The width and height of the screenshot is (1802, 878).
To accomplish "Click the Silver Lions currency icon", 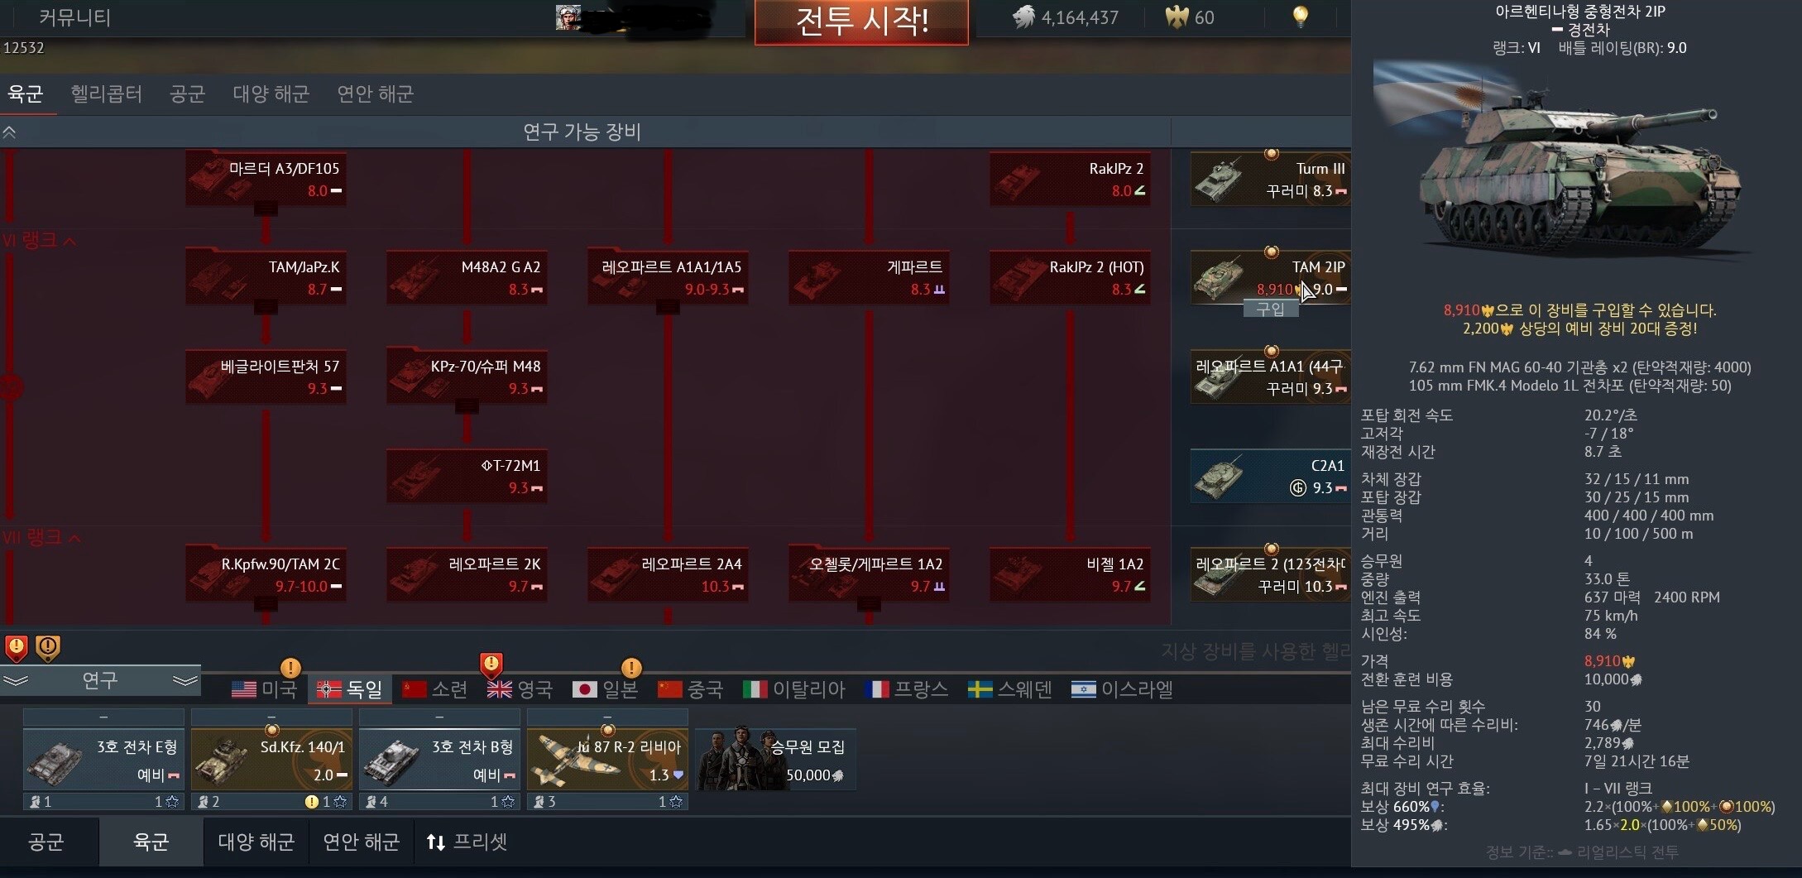I will tap(1023, 17).
